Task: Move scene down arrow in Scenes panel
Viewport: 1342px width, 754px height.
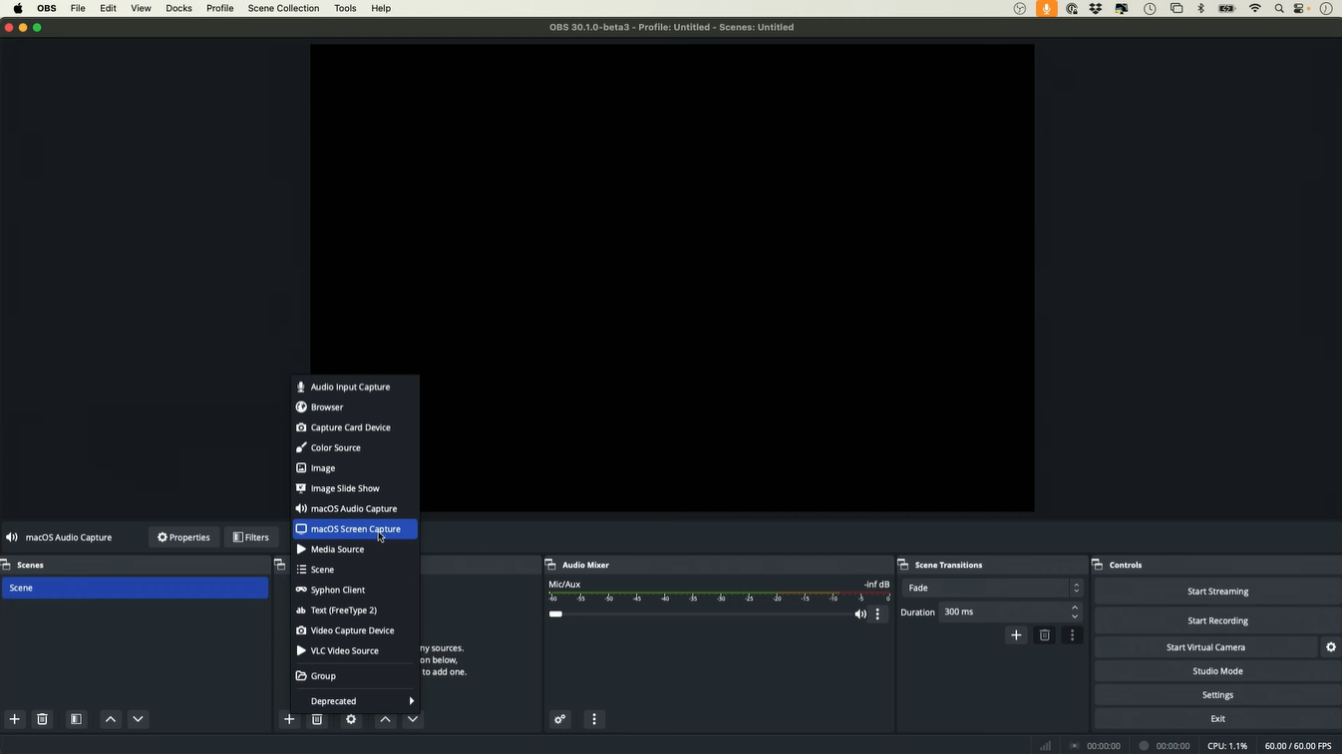Action: pos(139,719)
